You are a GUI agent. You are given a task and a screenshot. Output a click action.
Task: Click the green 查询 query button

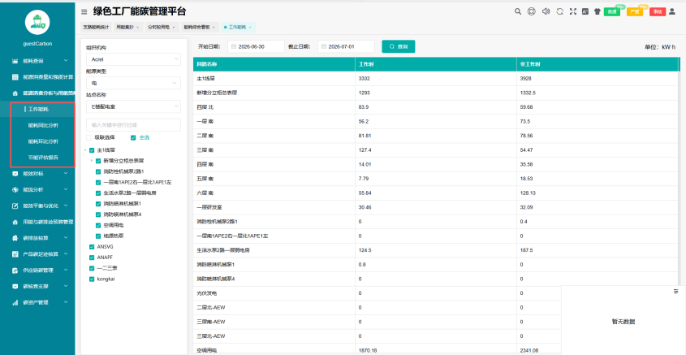coord(398,46)
